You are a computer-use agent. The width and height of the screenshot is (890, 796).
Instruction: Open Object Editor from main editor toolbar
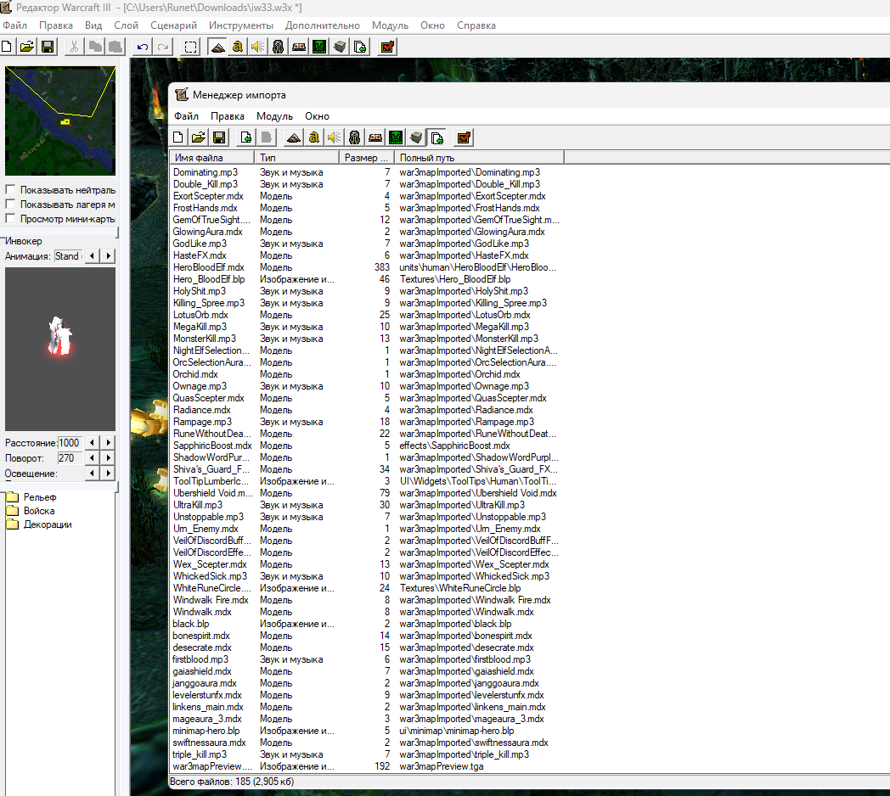pos(279,47)
